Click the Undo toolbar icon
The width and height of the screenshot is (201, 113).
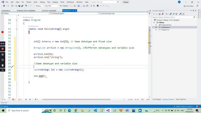point(26,6)
